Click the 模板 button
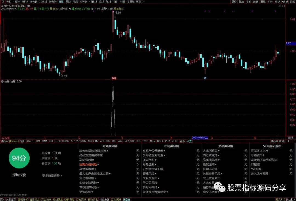This screenshot has height=201, width=296. 282,141
